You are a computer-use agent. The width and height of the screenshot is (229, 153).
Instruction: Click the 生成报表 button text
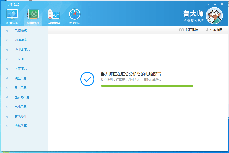pos(216,30)
